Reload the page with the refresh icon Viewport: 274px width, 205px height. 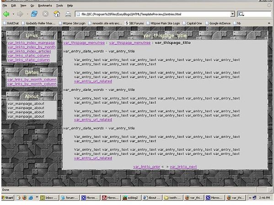tap(34, 14)
